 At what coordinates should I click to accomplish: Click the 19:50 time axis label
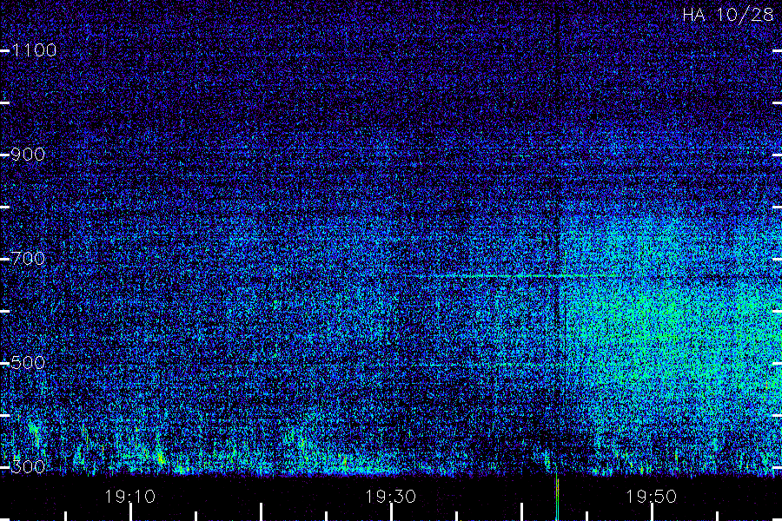coord(652,497)
